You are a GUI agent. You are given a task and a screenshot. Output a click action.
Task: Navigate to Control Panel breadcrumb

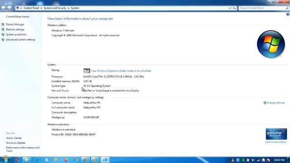tap(31, 8)
